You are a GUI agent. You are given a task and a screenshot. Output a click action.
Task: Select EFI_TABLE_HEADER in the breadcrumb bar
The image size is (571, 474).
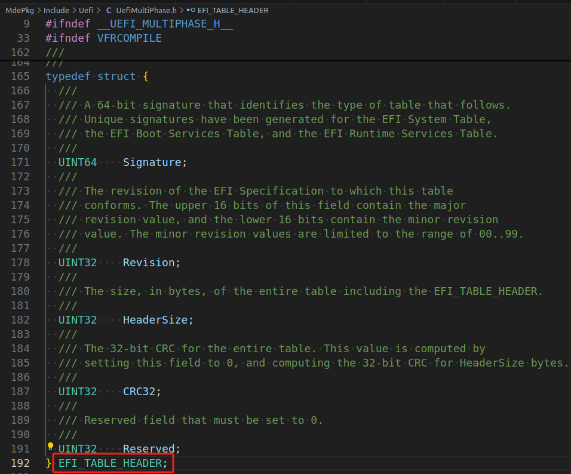pos(233,10)
